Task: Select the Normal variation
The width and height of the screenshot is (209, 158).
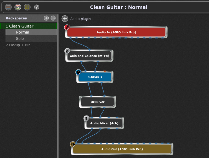Action: [31, 32]
